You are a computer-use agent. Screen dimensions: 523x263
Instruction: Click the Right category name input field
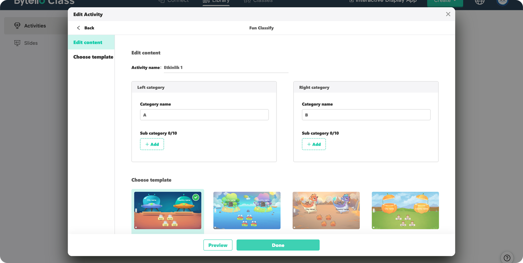pyautogui.click(x=366, y=115)
